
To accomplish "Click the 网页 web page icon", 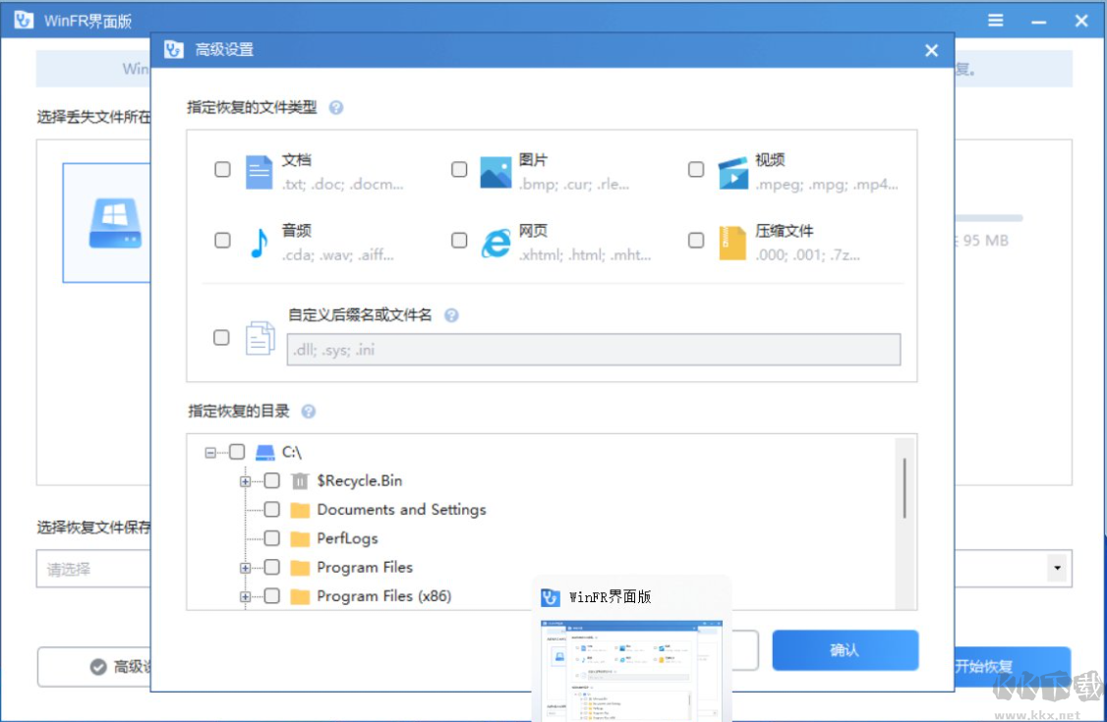I will coord(496,241).
